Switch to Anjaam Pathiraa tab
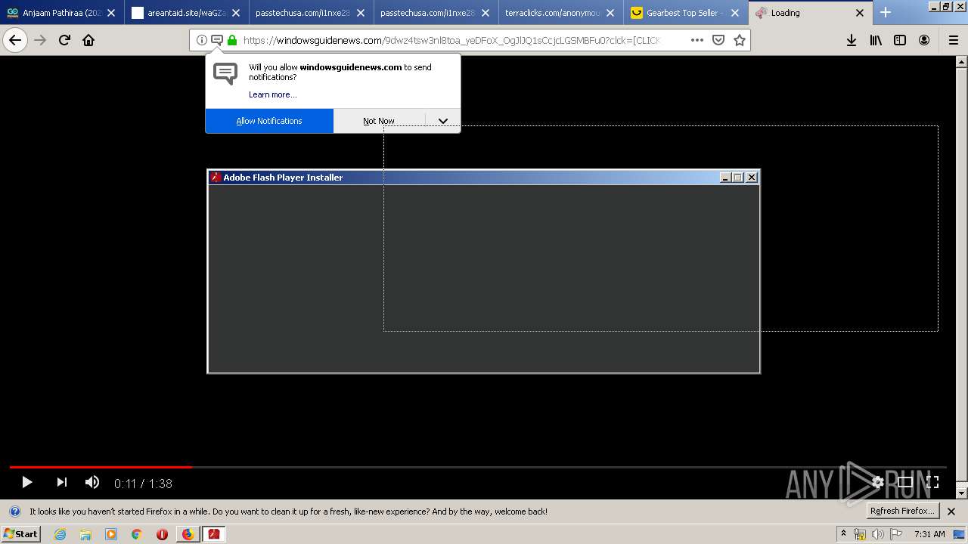 coord(62,13)
